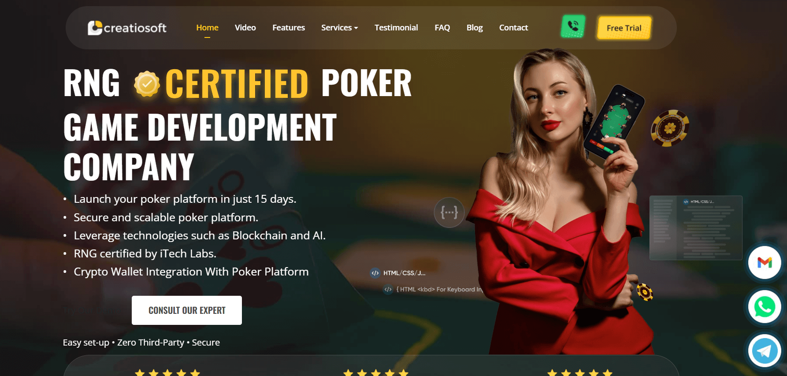Expand the Services dropdown menu
The height and width of the screenshot is (376, 787).
click(x=339, y=28)
